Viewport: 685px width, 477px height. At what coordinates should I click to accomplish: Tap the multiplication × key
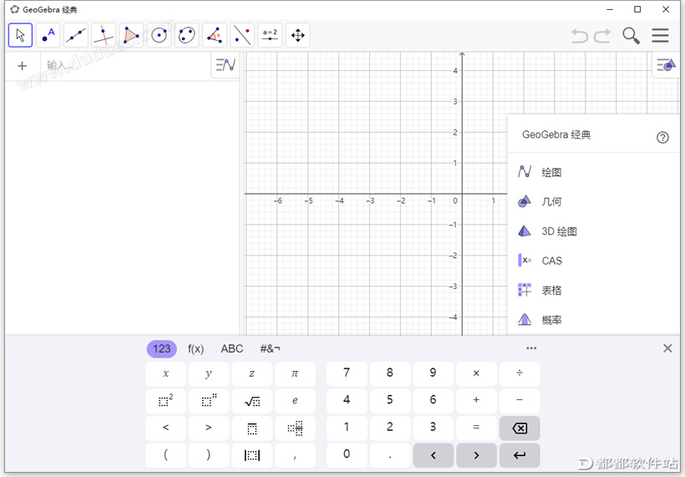pos(476,373)
